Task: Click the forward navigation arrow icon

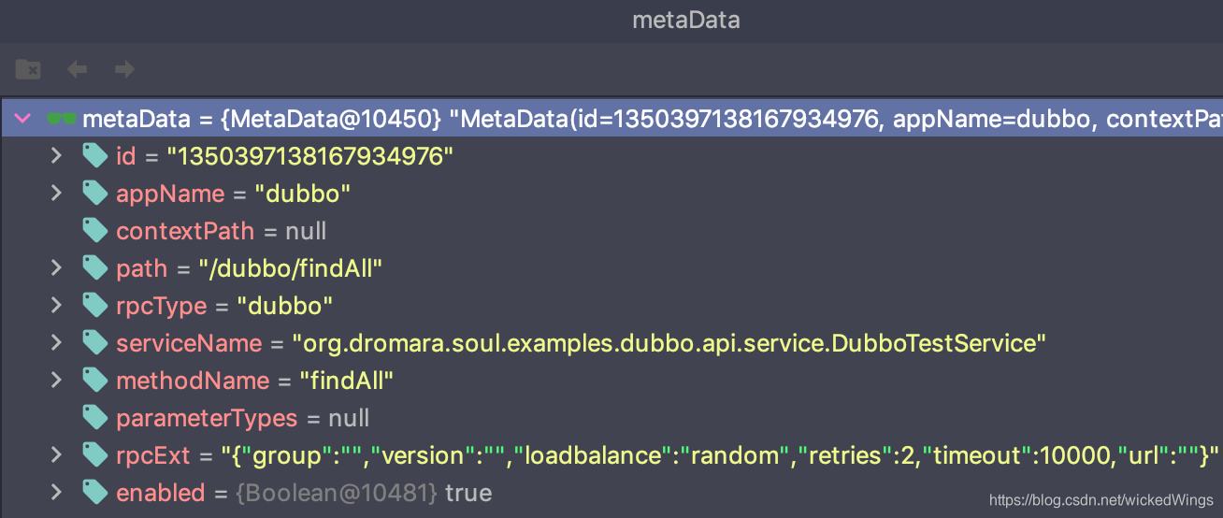Action: click(124, 69)
